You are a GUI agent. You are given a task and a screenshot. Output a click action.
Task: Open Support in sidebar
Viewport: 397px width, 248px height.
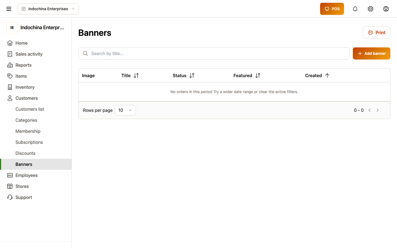[x=36, y=197]
